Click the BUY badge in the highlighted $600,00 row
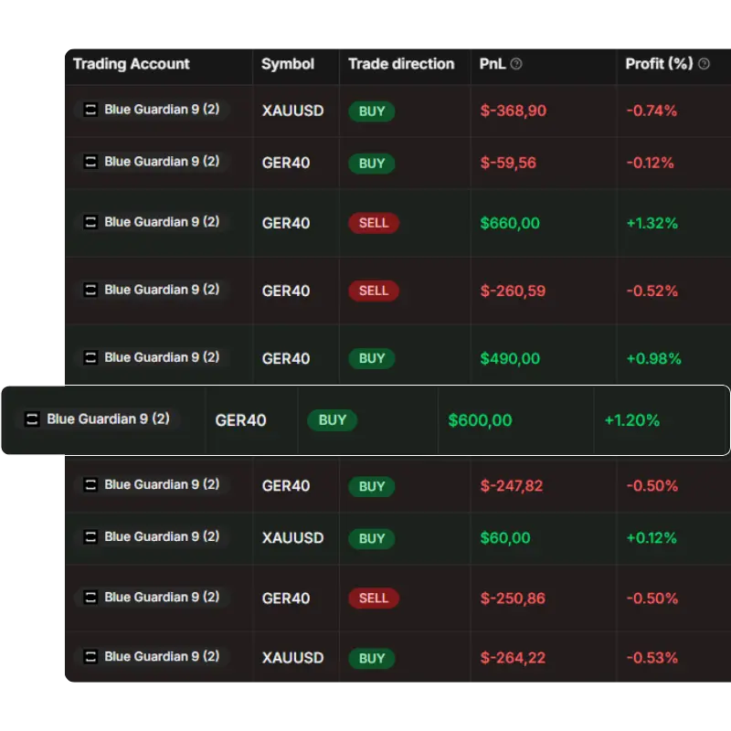This screenshot has height=731, width=731. (x=332, y=420)
